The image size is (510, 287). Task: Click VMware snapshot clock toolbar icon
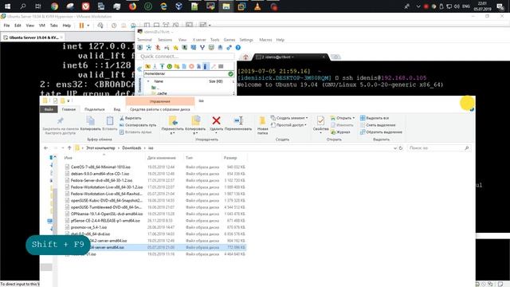point(114,26)
